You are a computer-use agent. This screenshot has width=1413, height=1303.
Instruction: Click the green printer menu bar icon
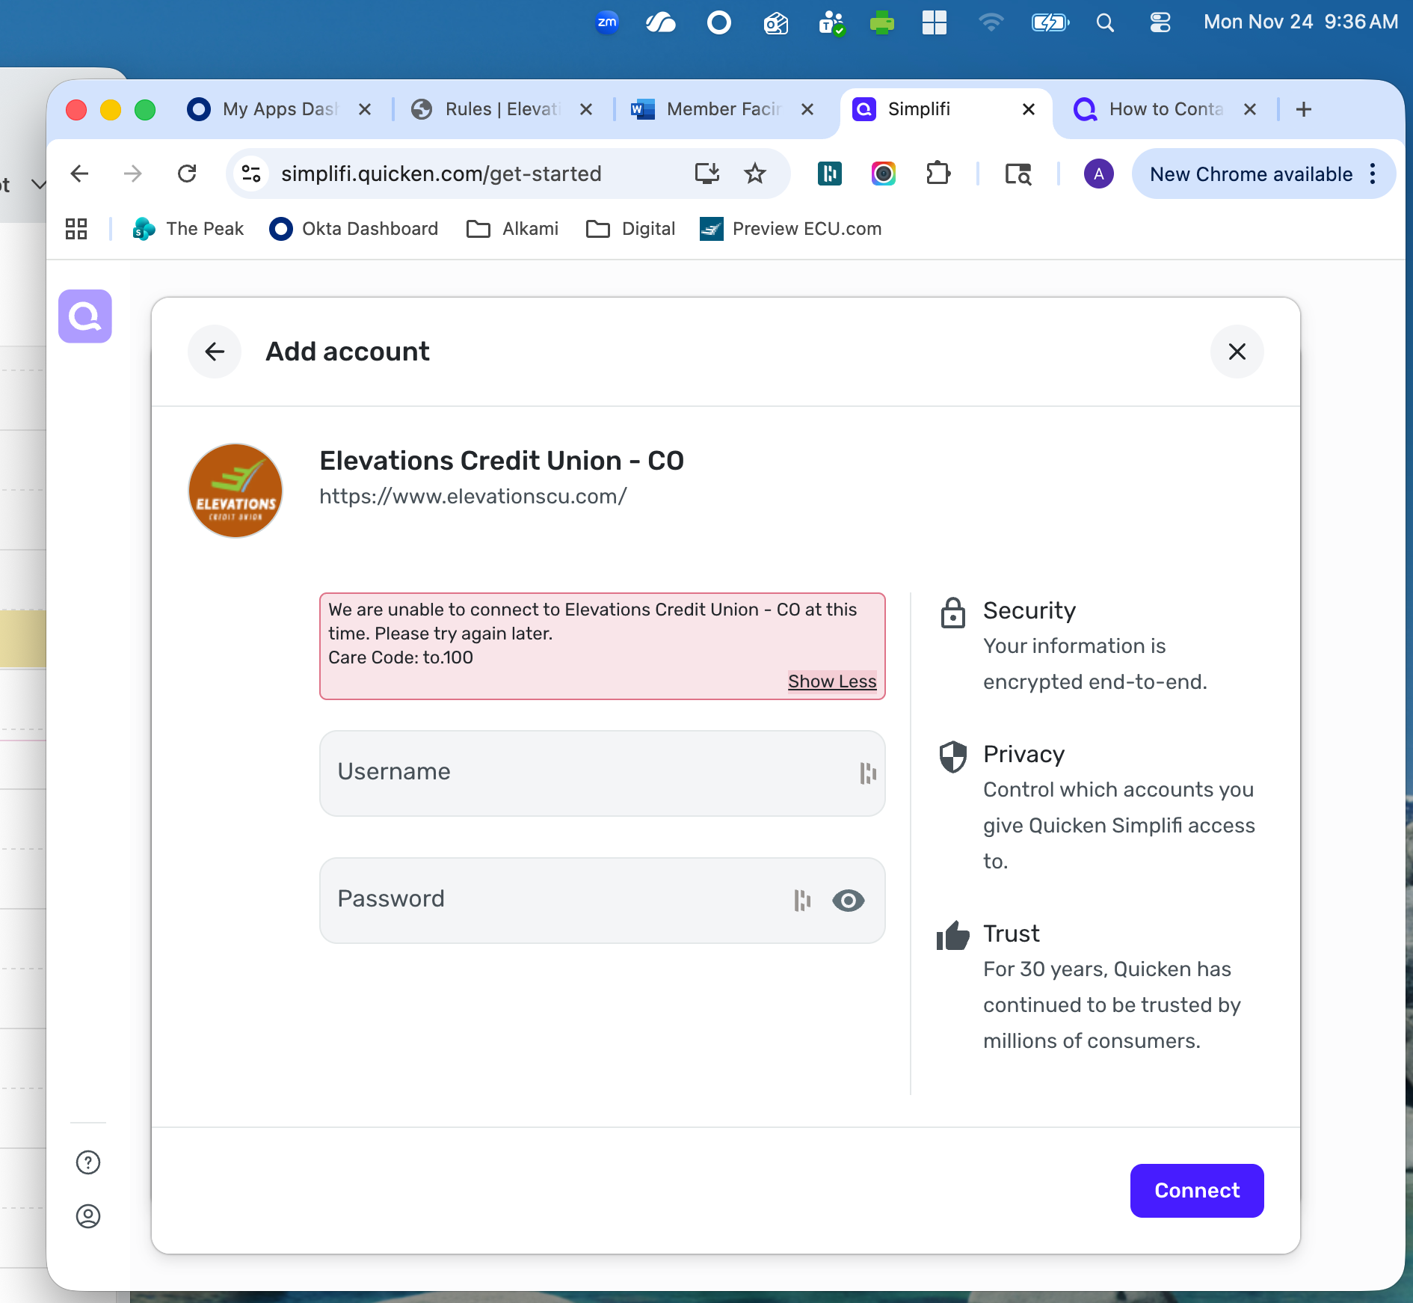click(x=882, y=22)
